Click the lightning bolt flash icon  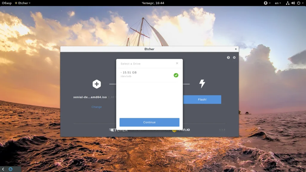point(202,84)
